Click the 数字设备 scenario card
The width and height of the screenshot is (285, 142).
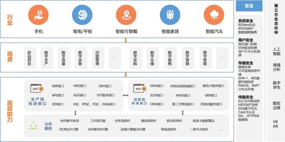[81, 58]
